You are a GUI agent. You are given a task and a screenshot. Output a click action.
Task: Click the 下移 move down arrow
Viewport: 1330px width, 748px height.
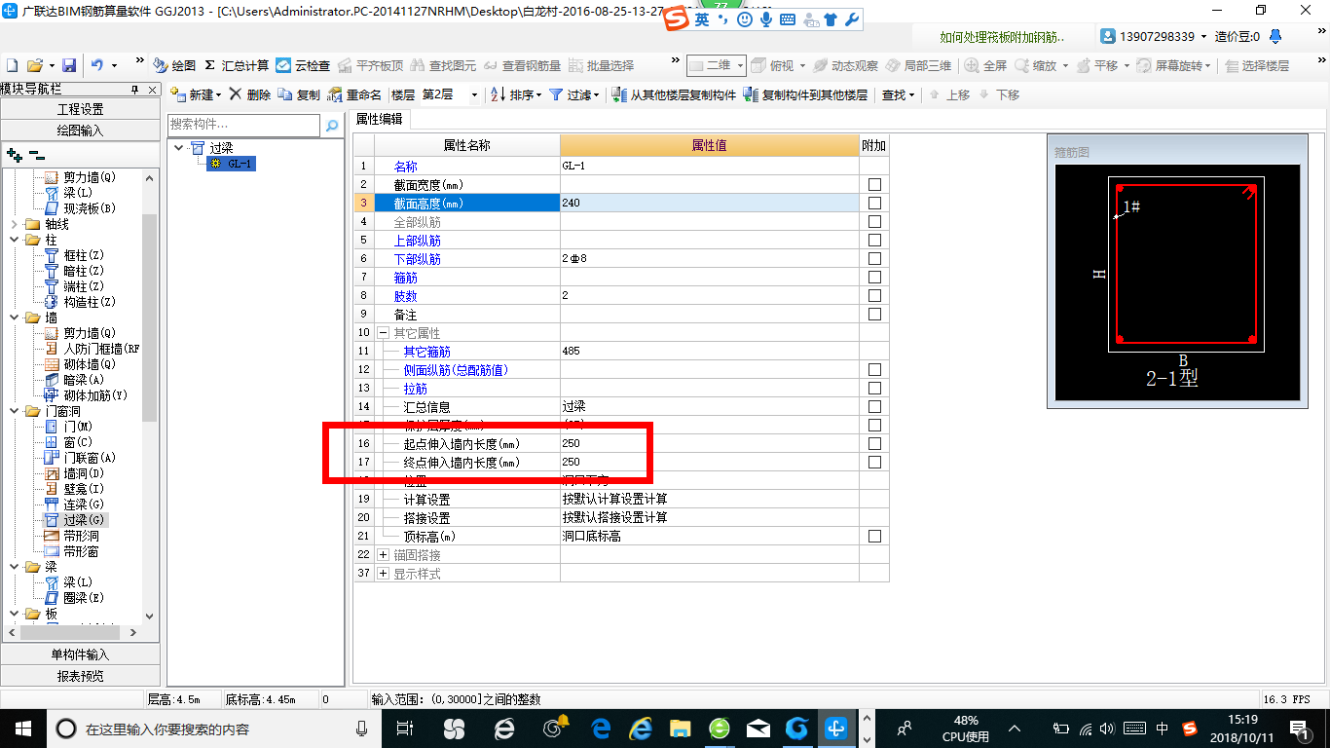pyautogui.click(x=999, y=94)
